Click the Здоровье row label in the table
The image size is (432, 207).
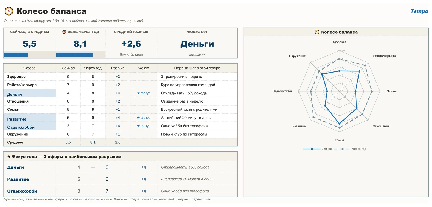point(16,77)
